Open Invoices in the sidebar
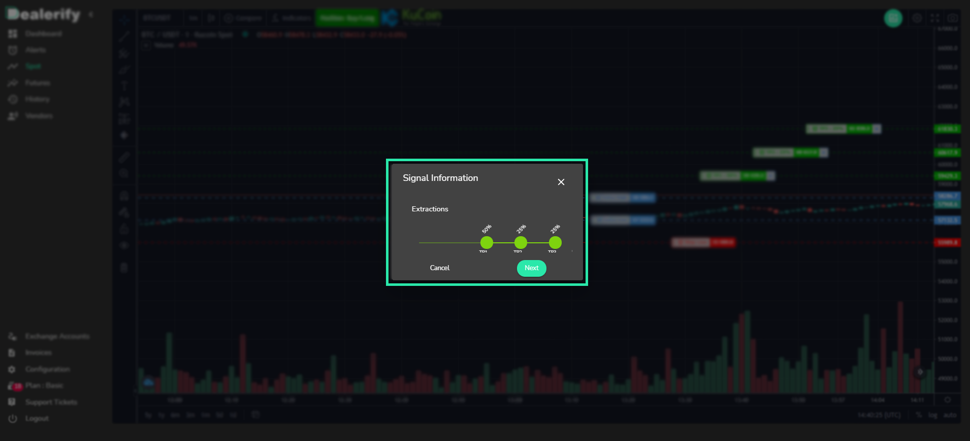Viewport: 970px width, 441px height. click(39, 352)
